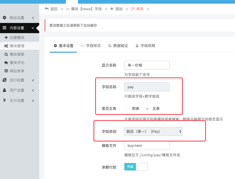This screenshot has height=179, width=235.
Task: Open the 网站设置 menu label
Action: (x=17, y=18)
